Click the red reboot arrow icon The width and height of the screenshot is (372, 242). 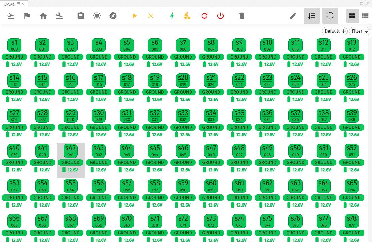click(204, 16)
